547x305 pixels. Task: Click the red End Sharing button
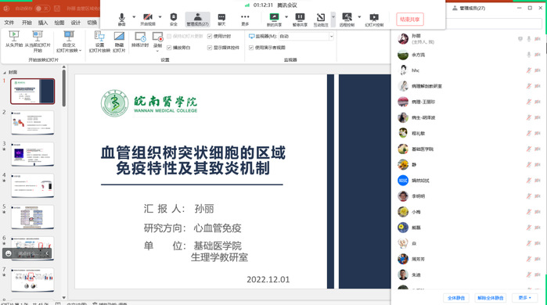tap(410, 20)
